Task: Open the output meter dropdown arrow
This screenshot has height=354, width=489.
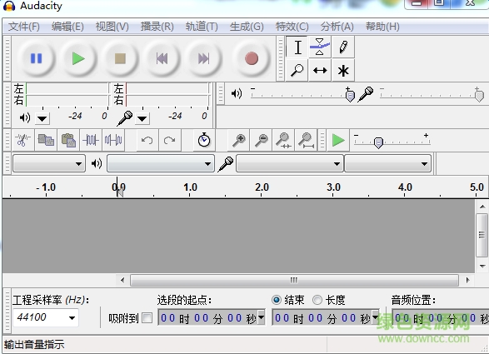Action: 42,118
